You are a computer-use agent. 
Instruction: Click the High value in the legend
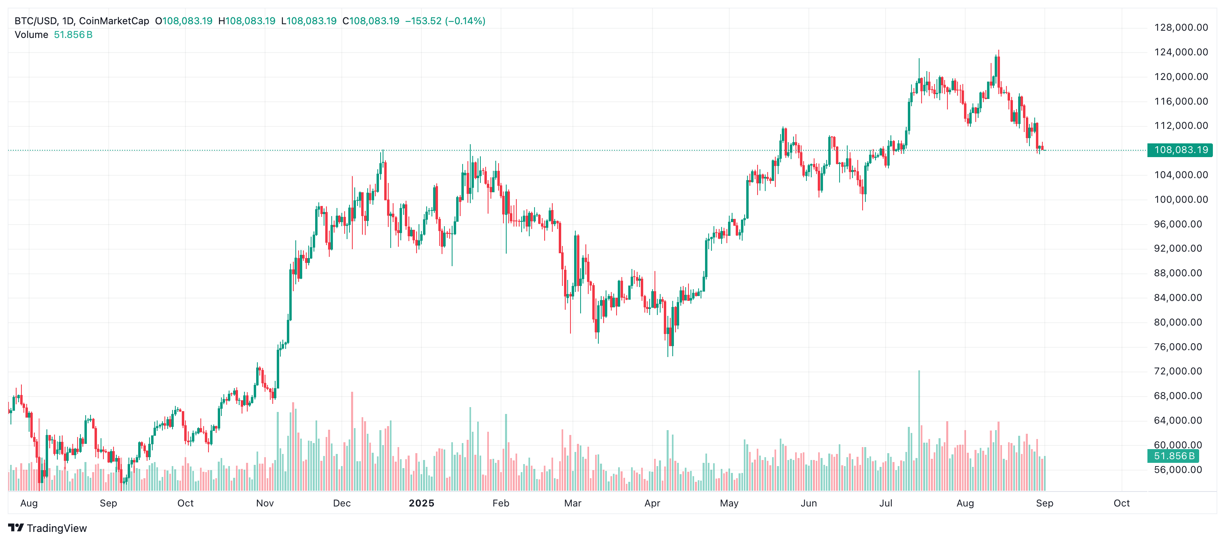pos(250,21)
